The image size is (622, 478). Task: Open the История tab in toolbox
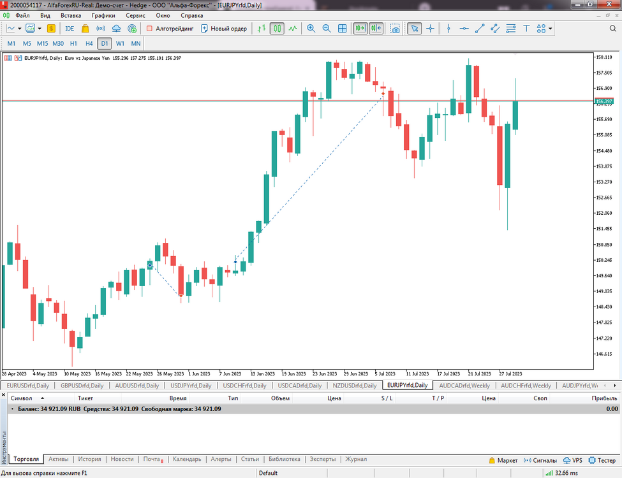[90, 459]
